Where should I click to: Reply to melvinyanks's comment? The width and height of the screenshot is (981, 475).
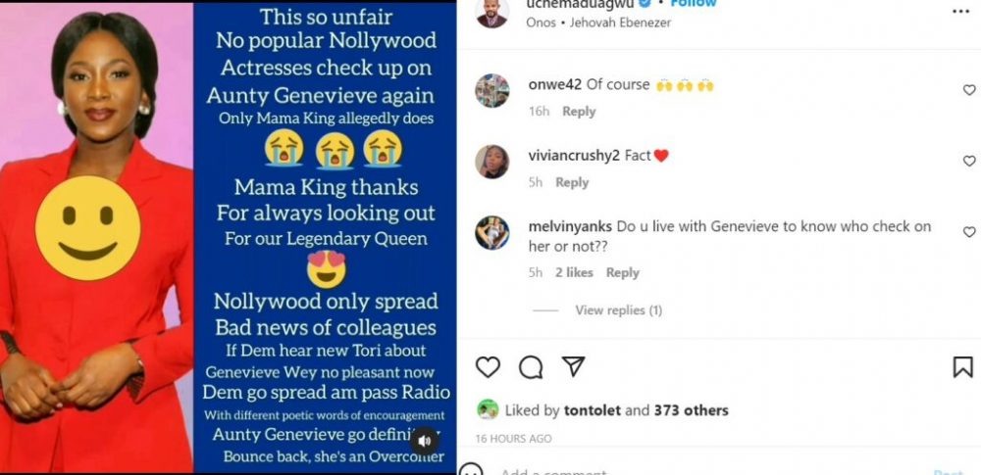tap(623, 272)
